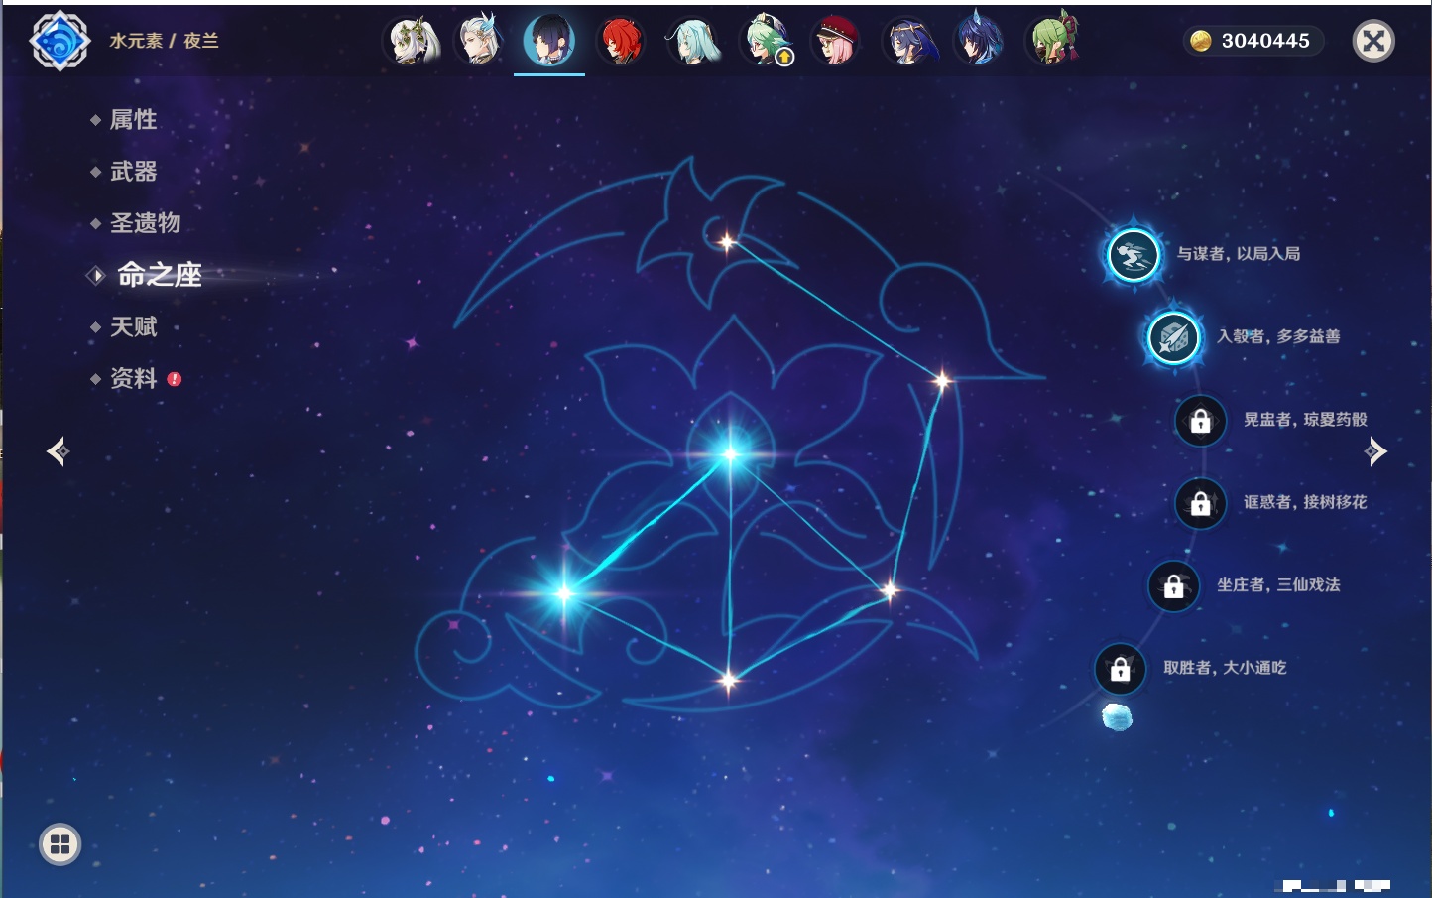Select the Neuvillette portrait with blue feather
The image size is (1432, 898).
point(479,41)
